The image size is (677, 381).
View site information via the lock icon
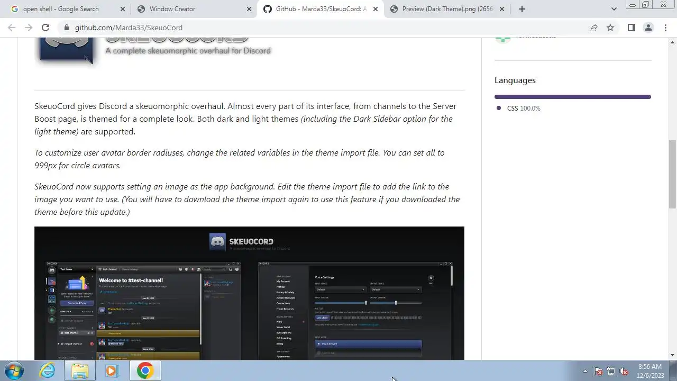point(66,28)
